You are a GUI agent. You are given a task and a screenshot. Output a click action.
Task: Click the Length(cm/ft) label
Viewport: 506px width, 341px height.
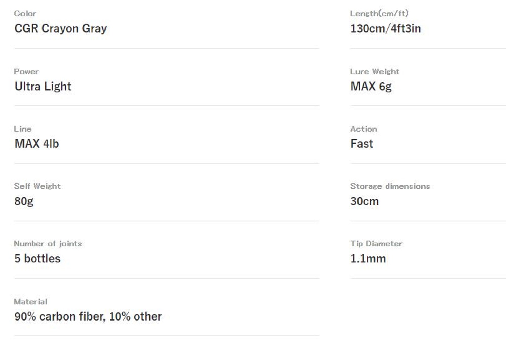click(x=379, y=13)
